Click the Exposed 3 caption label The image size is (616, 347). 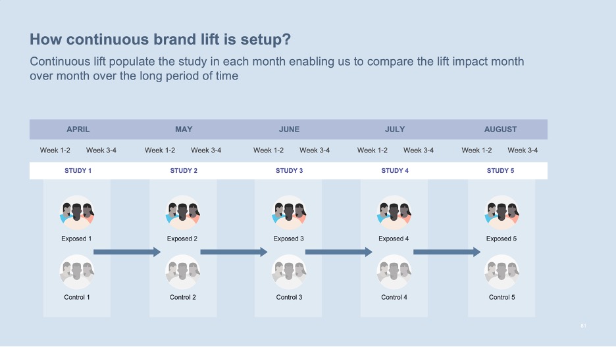pyautogui.click(x=288, y=239)
